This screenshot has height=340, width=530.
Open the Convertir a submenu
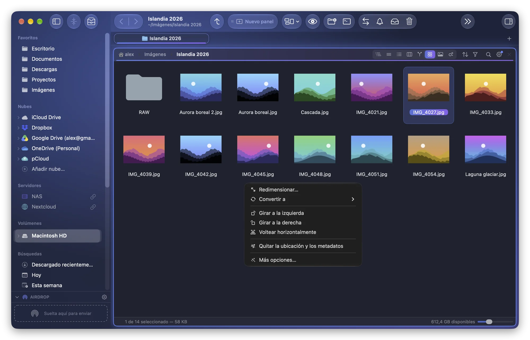click(303, 199)
